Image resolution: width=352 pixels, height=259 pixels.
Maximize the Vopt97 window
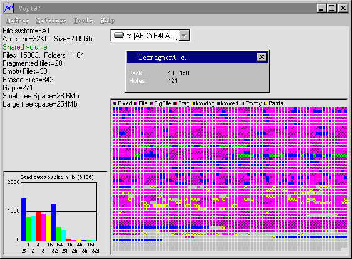click(x=332, y=8)
